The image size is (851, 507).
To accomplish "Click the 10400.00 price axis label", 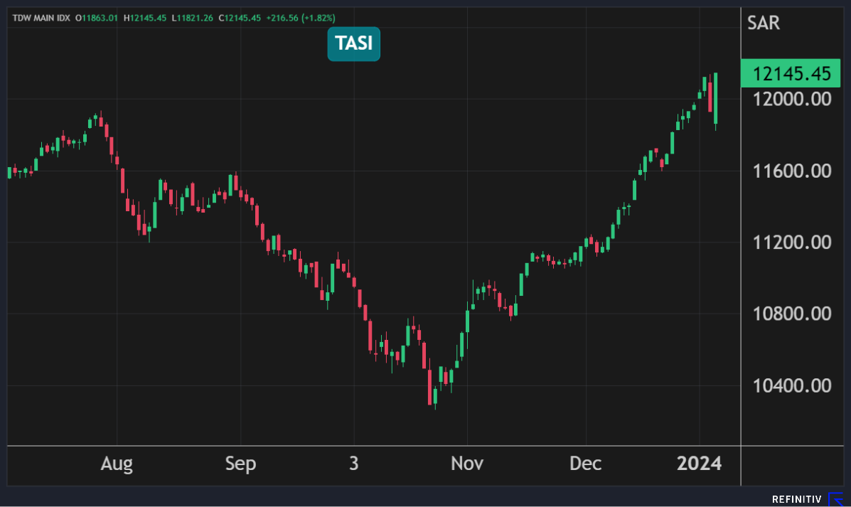I will pos(792,385).
